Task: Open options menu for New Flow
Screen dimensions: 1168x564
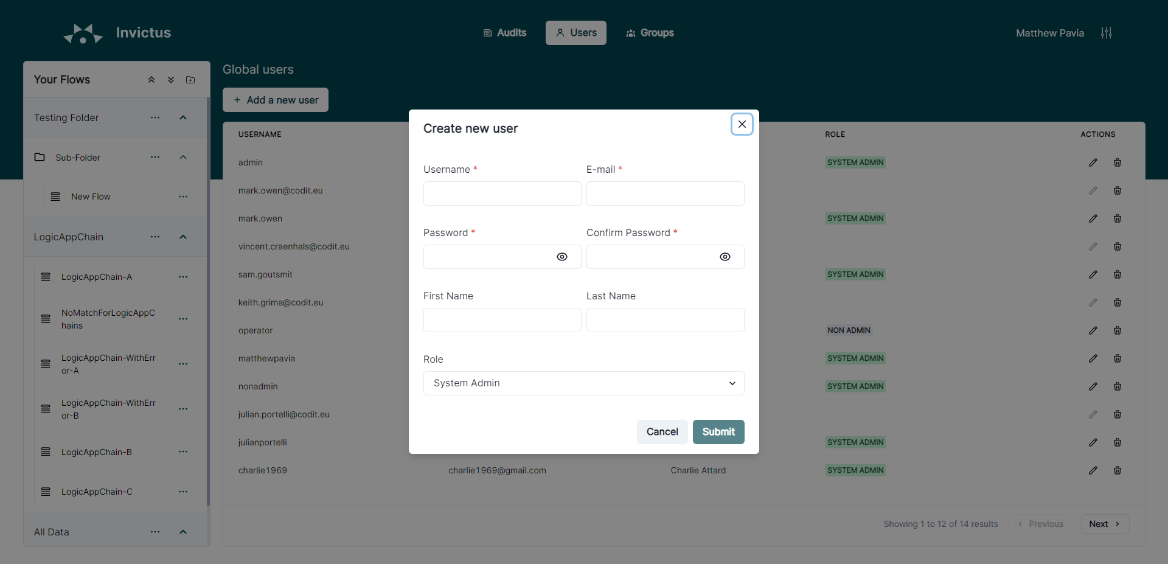Action: [183, 197]
